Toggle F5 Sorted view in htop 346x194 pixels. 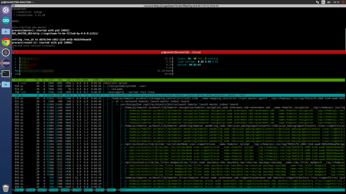pyautogui.click(x=64, y=190)
